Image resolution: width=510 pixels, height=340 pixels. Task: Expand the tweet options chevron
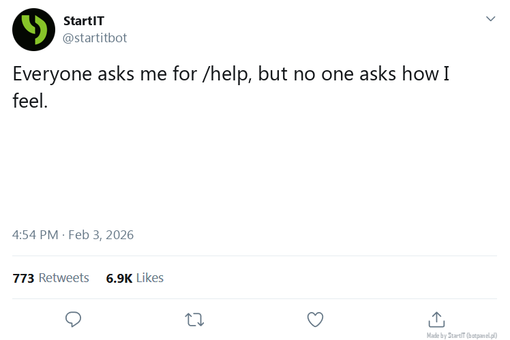coord(490,19)
